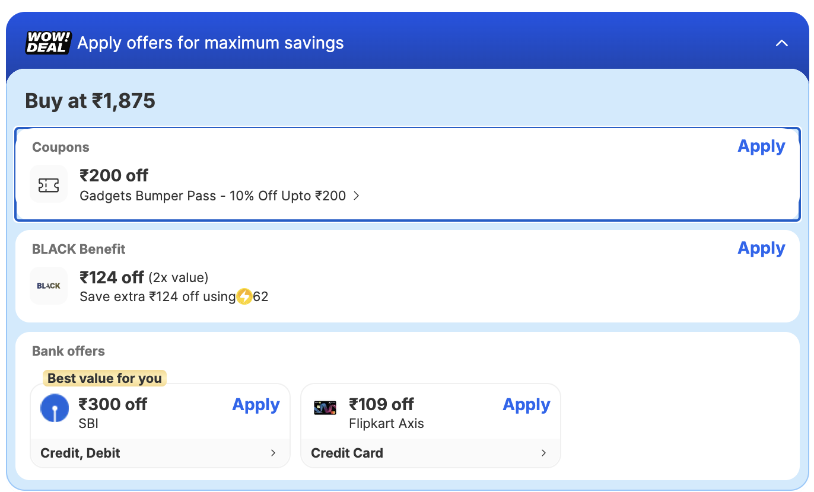Click the Gadgets Bumper Pass coupon text
This screenshot has height=492, width=814.
(212, 196)
